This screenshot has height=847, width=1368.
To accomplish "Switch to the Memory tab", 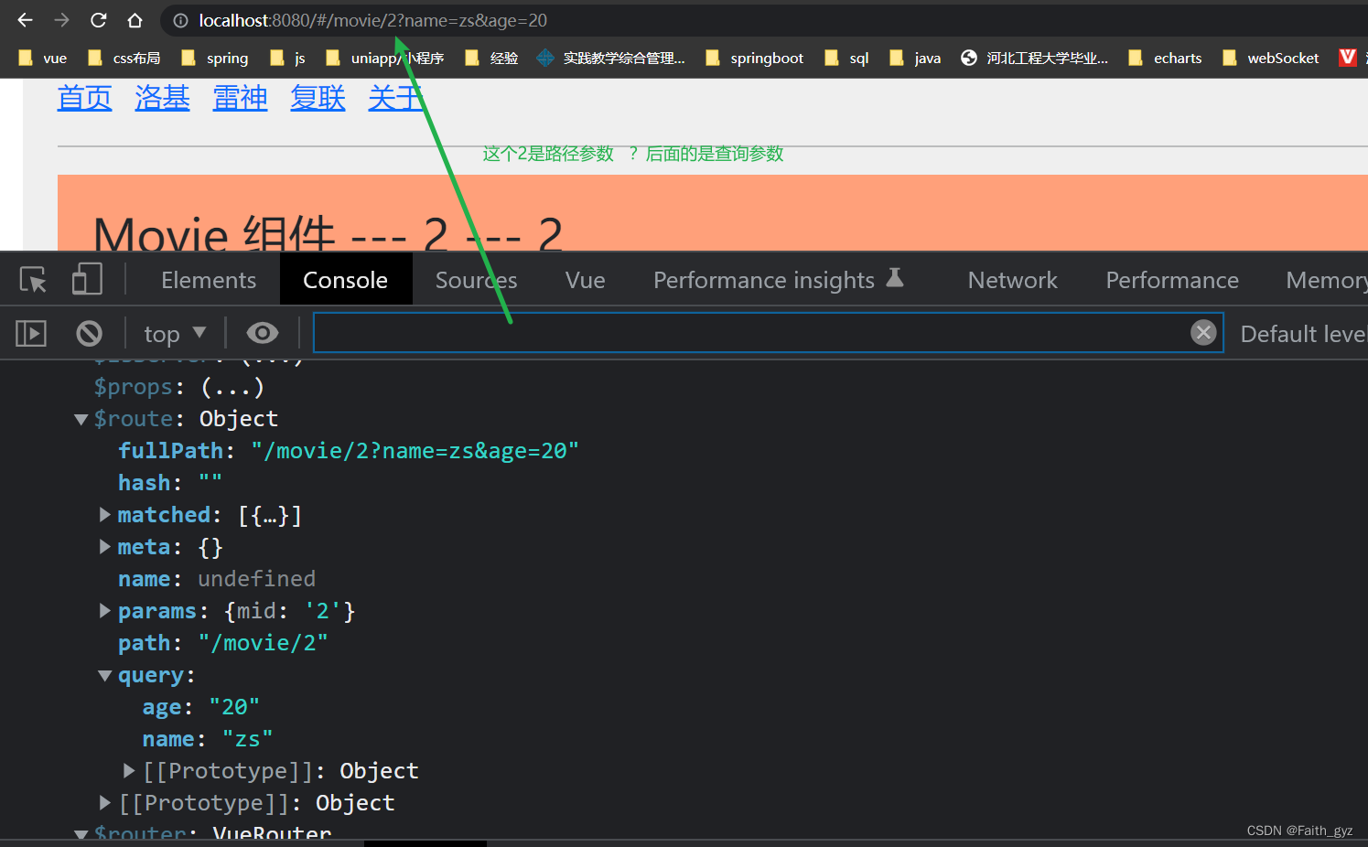I will click(1326, 280).
